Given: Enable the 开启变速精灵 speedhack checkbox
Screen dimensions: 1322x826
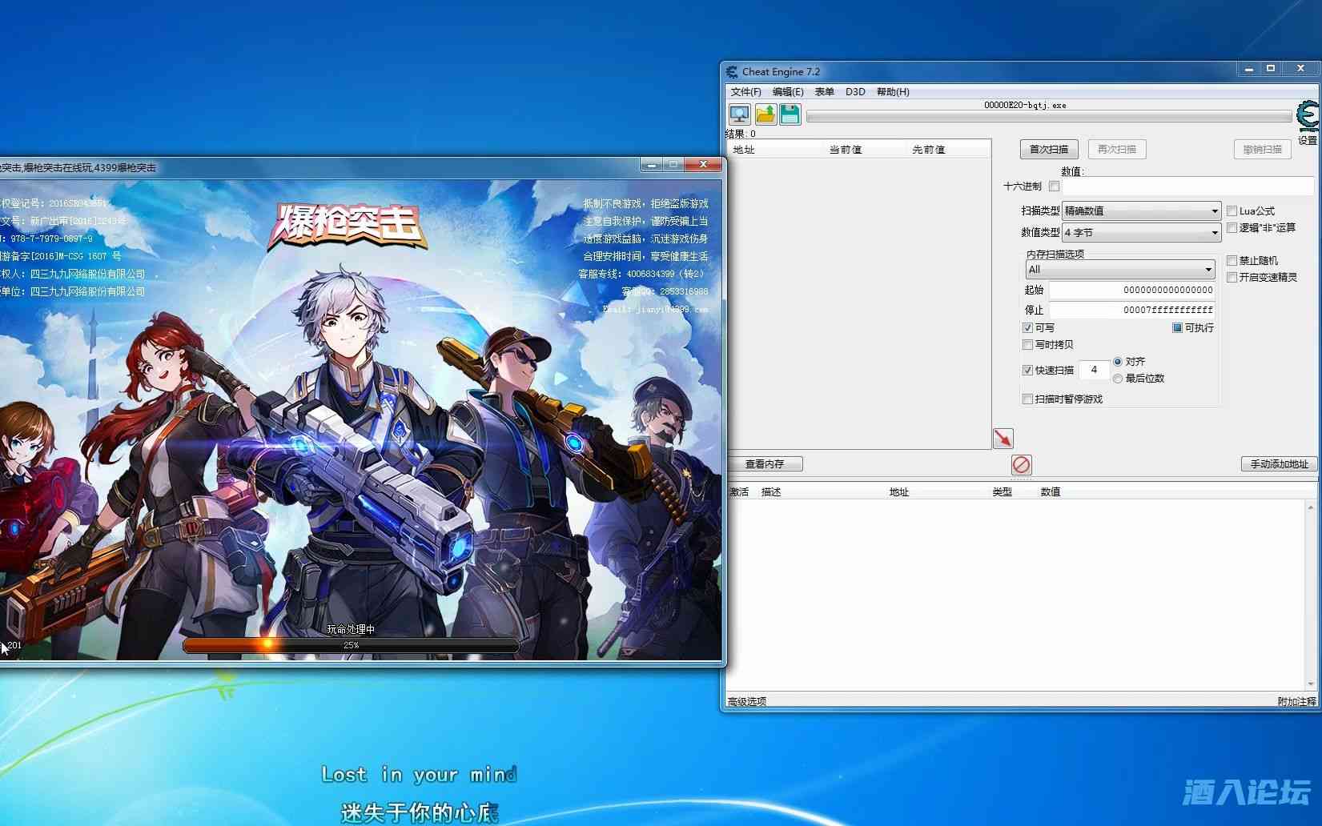Looking at the screenshot, I should click(x=1232, y=277).
